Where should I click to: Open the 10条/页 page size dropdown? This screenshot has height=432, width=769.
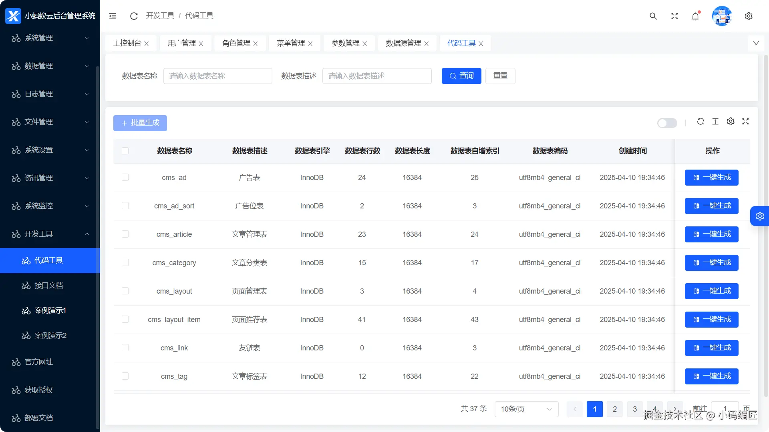[x=526, y=409]
